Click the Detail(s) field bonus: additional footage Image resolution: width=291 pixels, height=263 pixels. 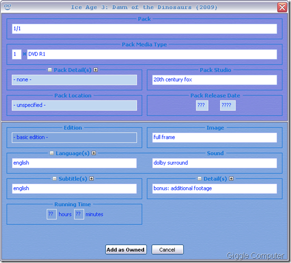click(214, 189)
